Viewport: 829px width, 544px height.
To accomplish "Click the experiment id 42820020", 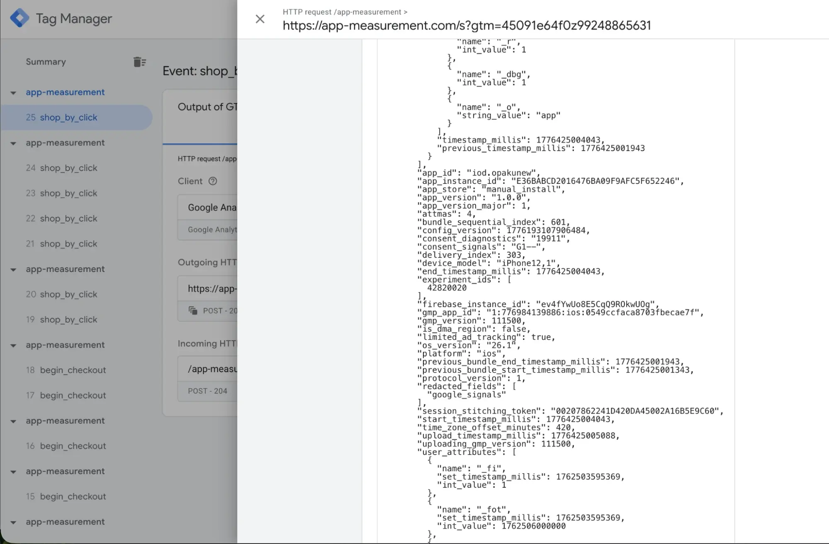I will click(447, 287).
